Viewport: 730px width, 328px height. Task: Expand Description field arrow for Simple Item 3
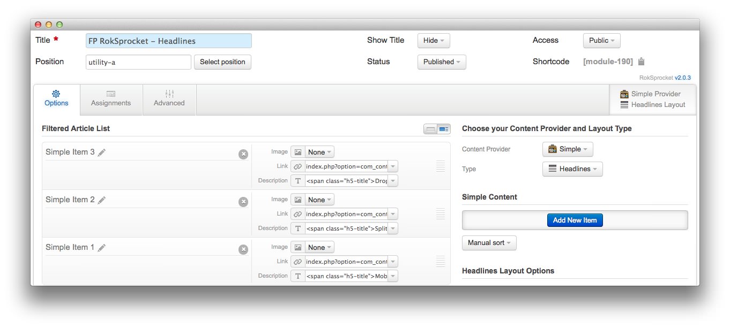pyautogui.click(x=393, y=181)
